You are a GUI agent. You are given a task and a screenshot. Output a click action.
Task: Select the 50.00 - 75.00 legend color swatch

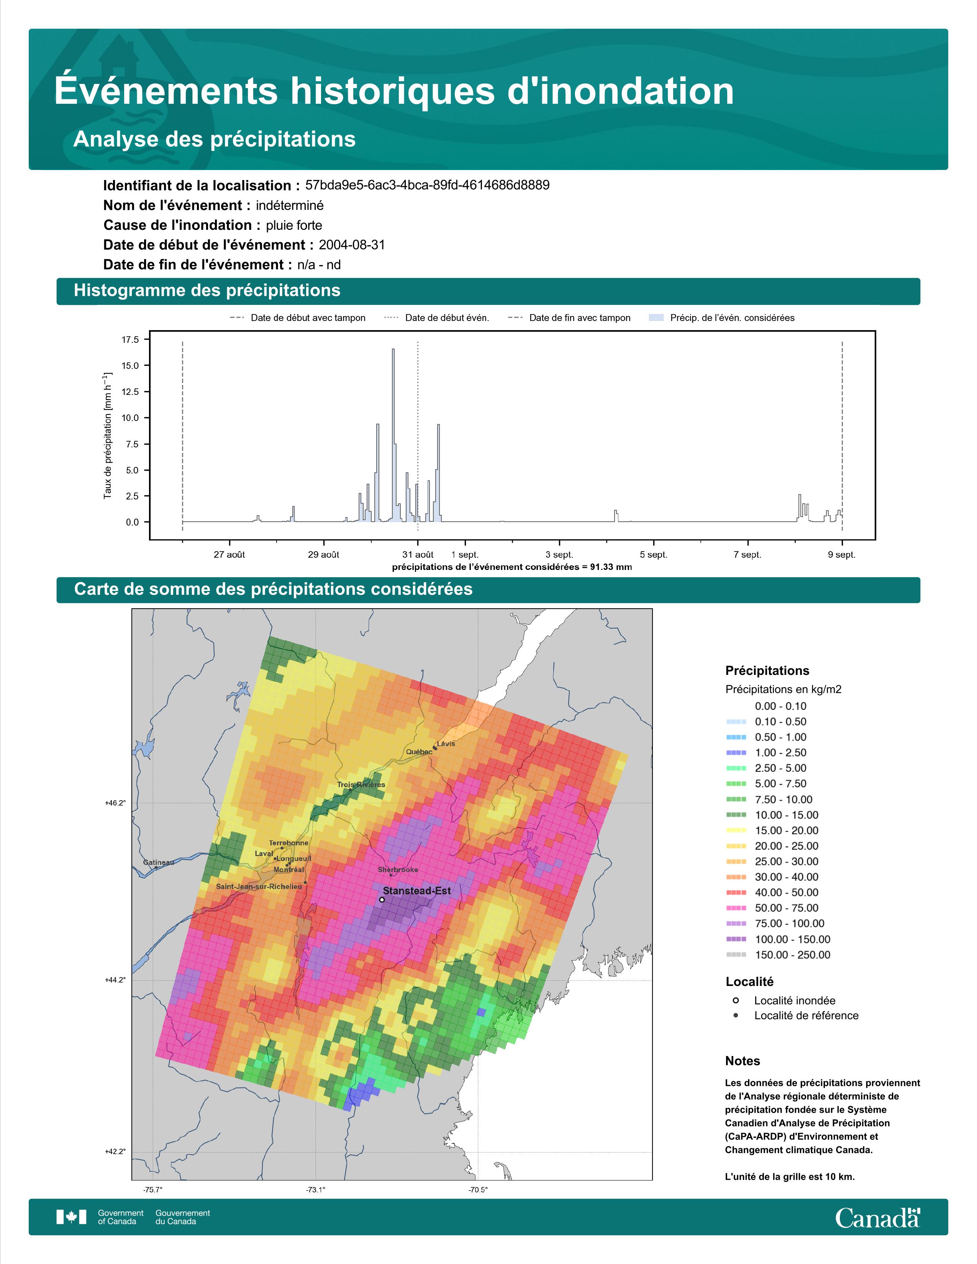pos(736,908)
